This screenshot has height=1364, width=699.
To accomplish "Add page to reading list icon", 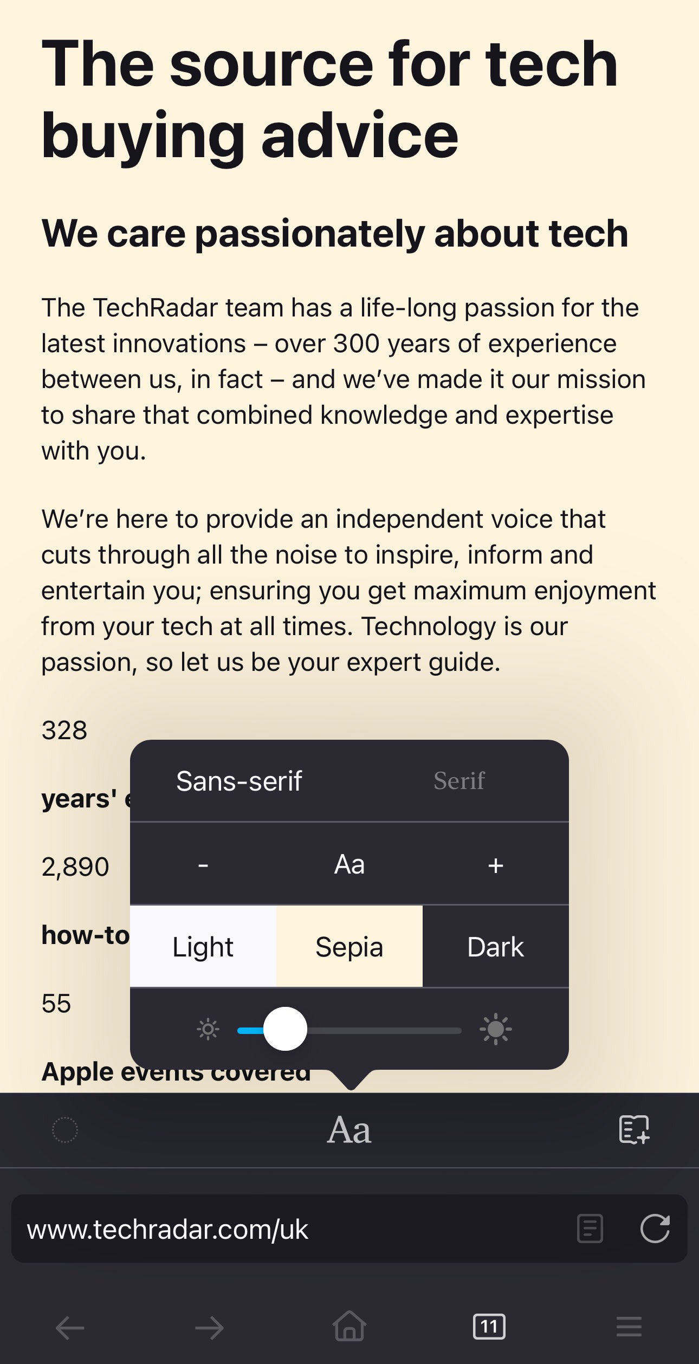I will [634, 1130].
